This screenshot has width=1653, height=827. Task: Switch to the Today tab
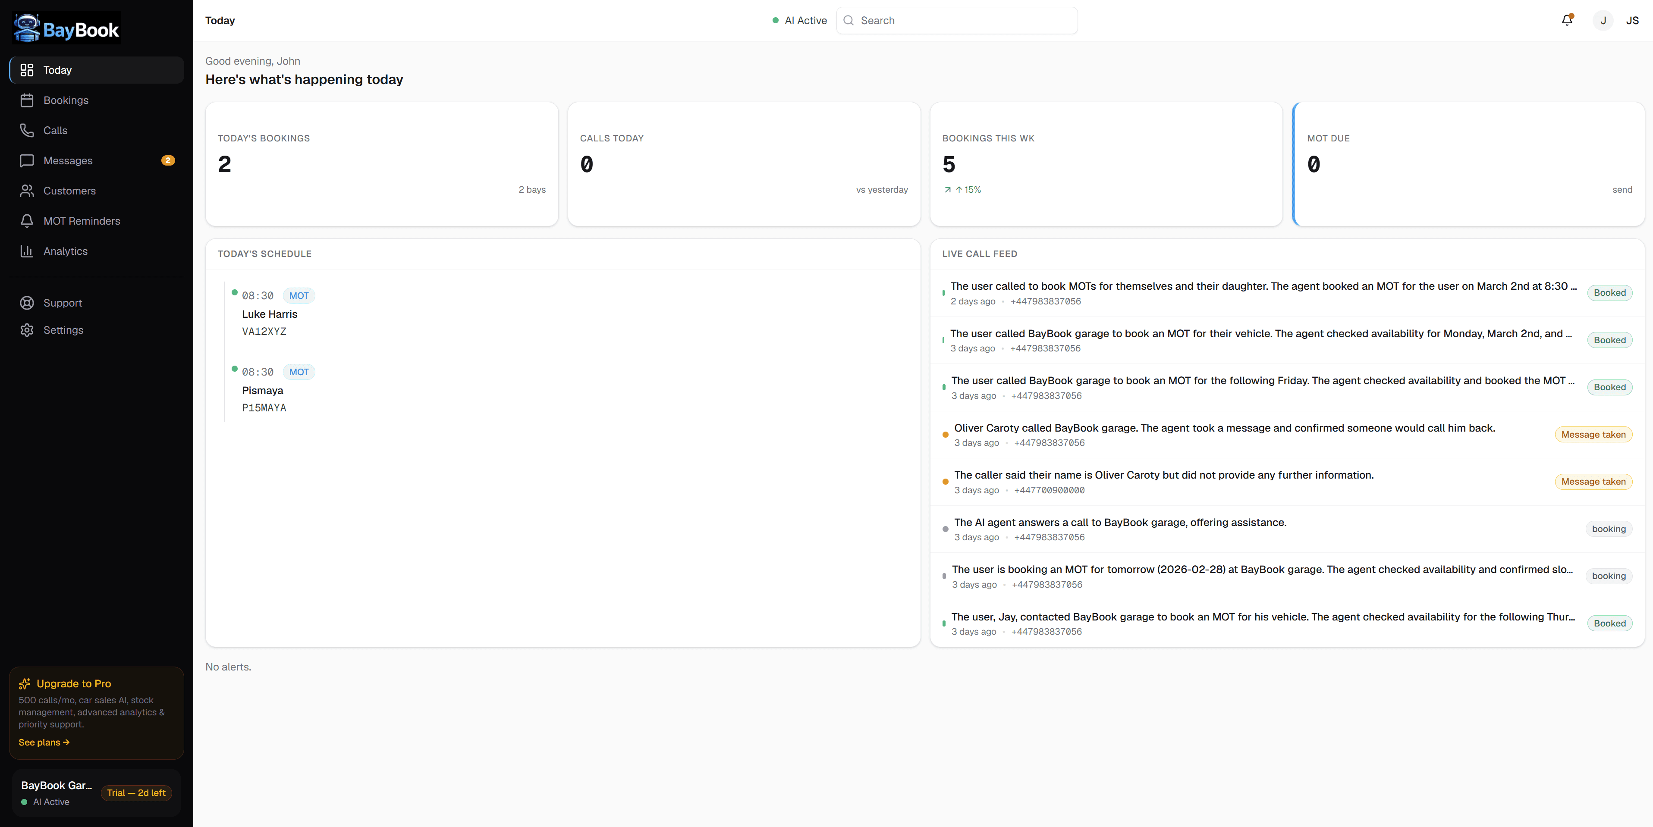pyautogui.click(x=58, y=70)
